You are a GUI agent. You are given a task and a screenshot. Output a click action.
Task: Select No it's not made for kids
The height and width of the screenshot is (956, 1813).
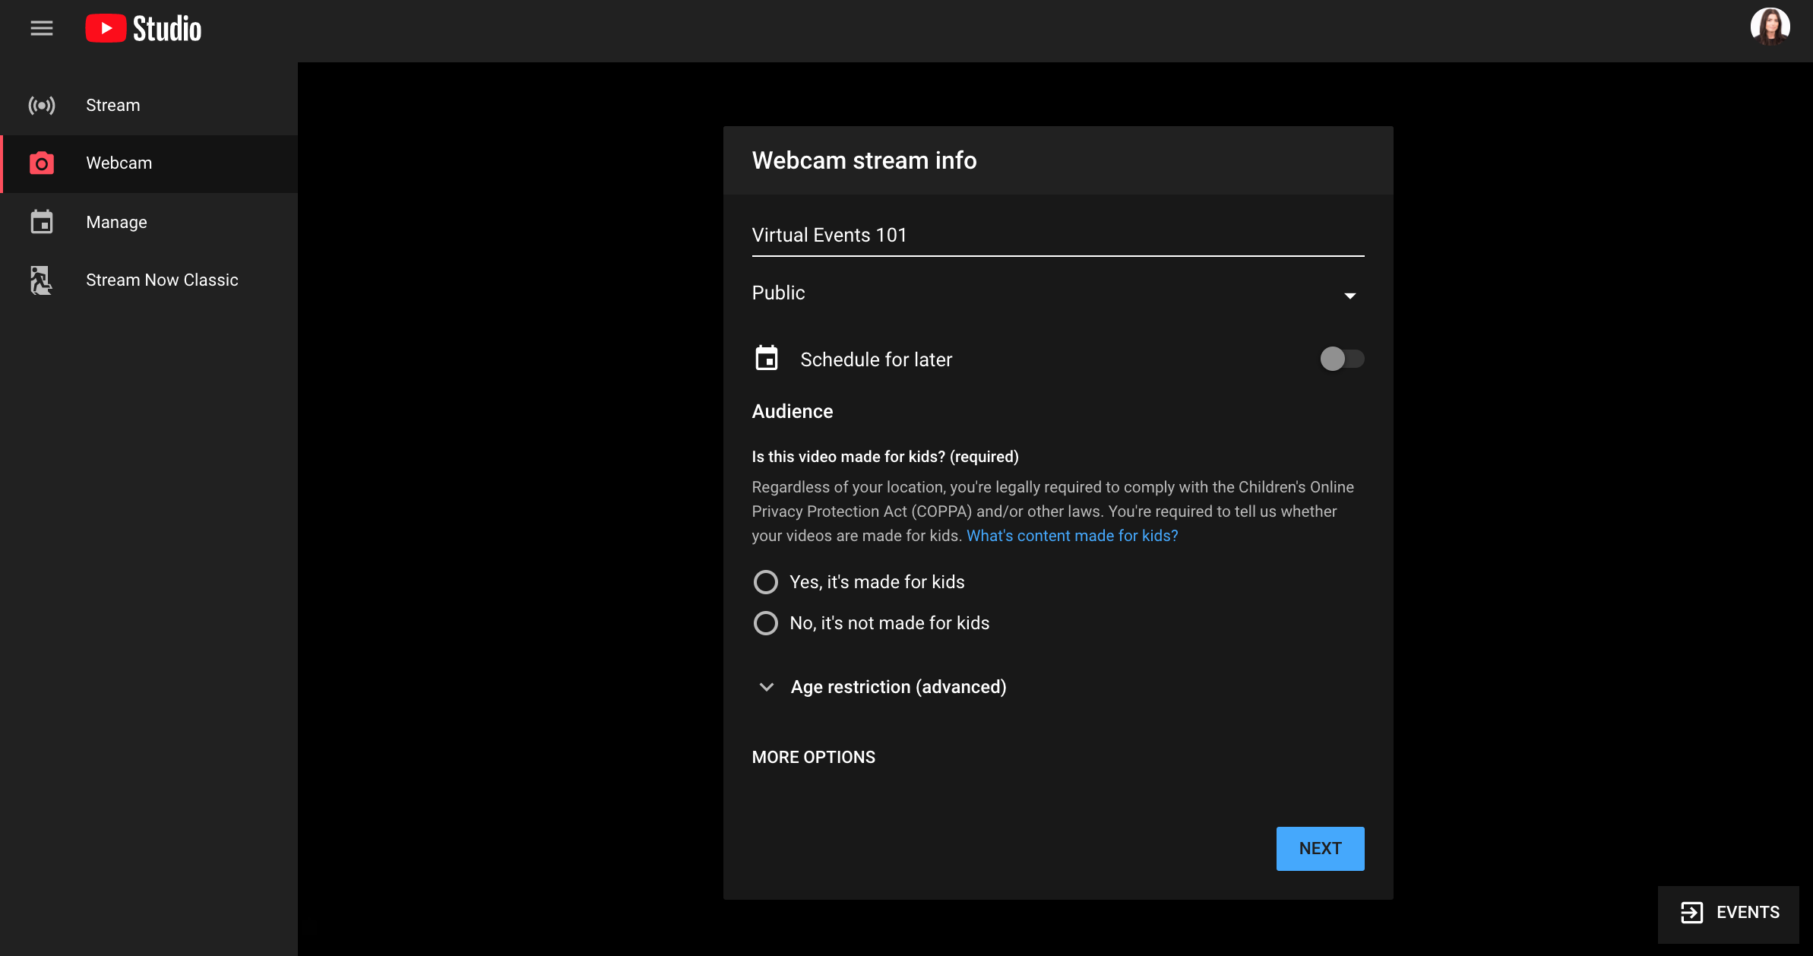(764, 622)
